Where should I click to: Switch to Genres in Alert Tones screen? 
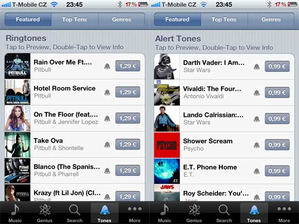coord(271,19)
